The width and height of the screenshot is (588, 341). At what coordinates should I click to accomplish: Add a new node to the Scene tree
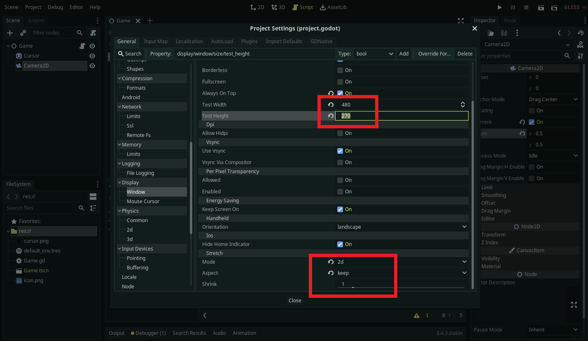(x=9, y=32)
